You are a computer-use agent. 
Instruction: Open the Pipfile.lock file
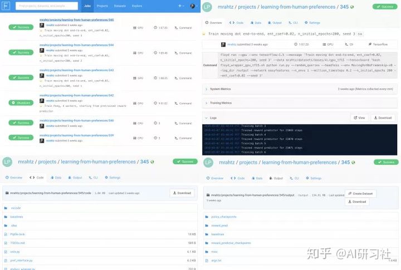(17, 234)
